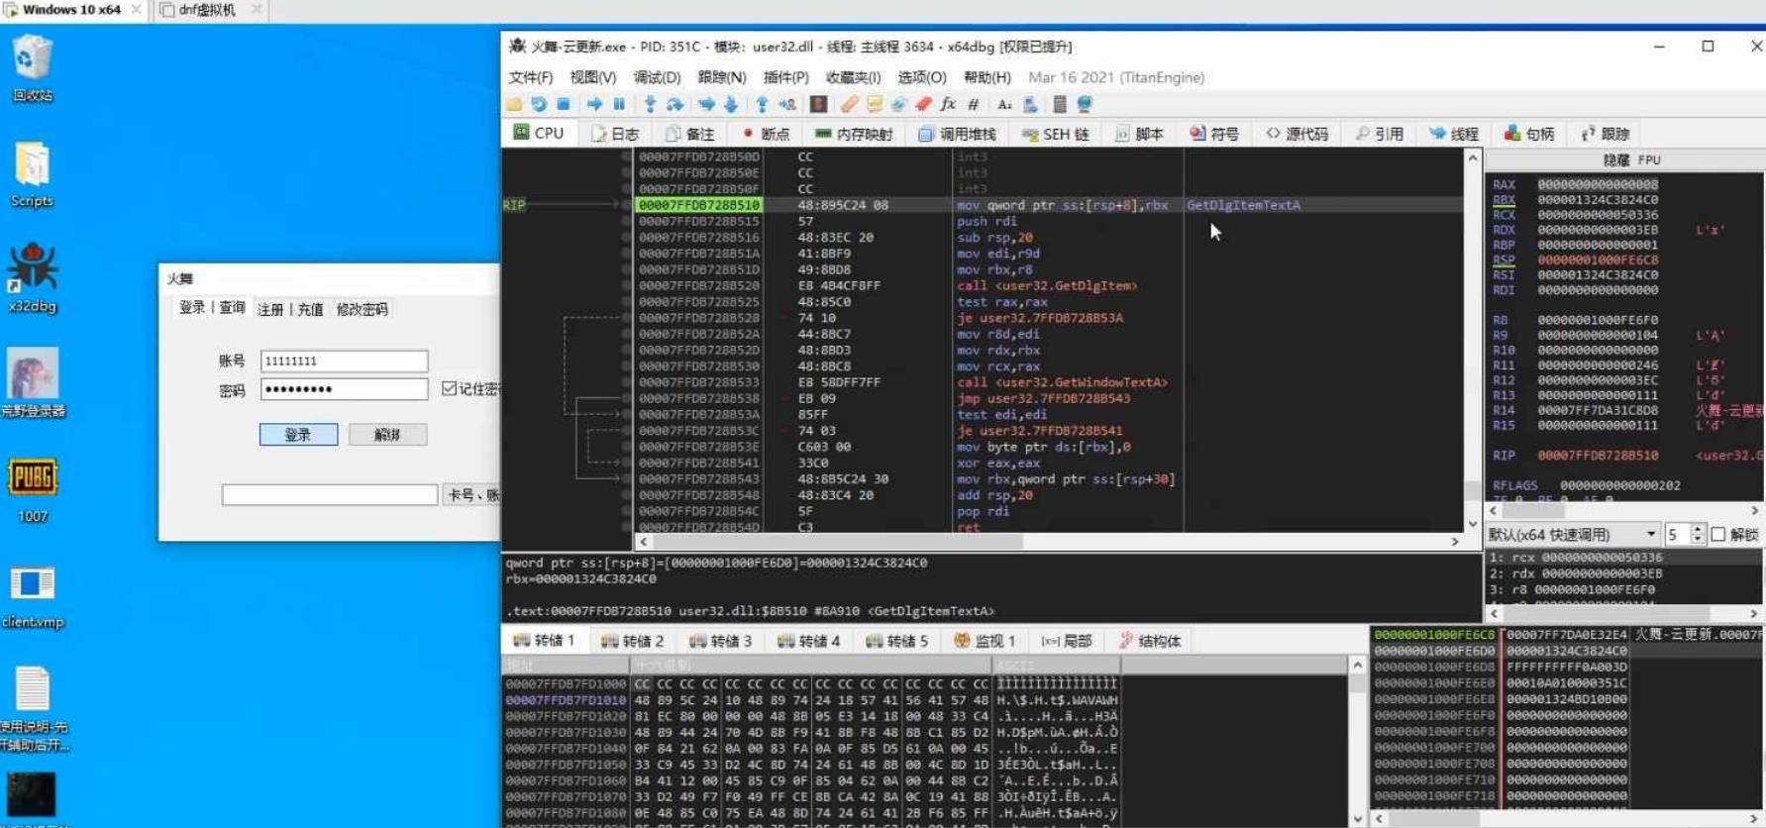Click the 解绑 button in 火舞 window

[x=387, y=435]
